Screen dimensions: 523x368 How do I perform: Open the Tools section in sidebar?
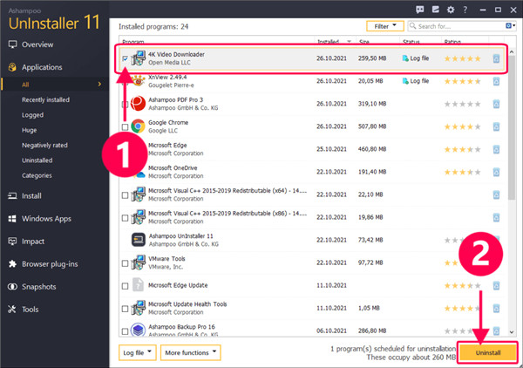pyautogui.click(x=30, y=309)
